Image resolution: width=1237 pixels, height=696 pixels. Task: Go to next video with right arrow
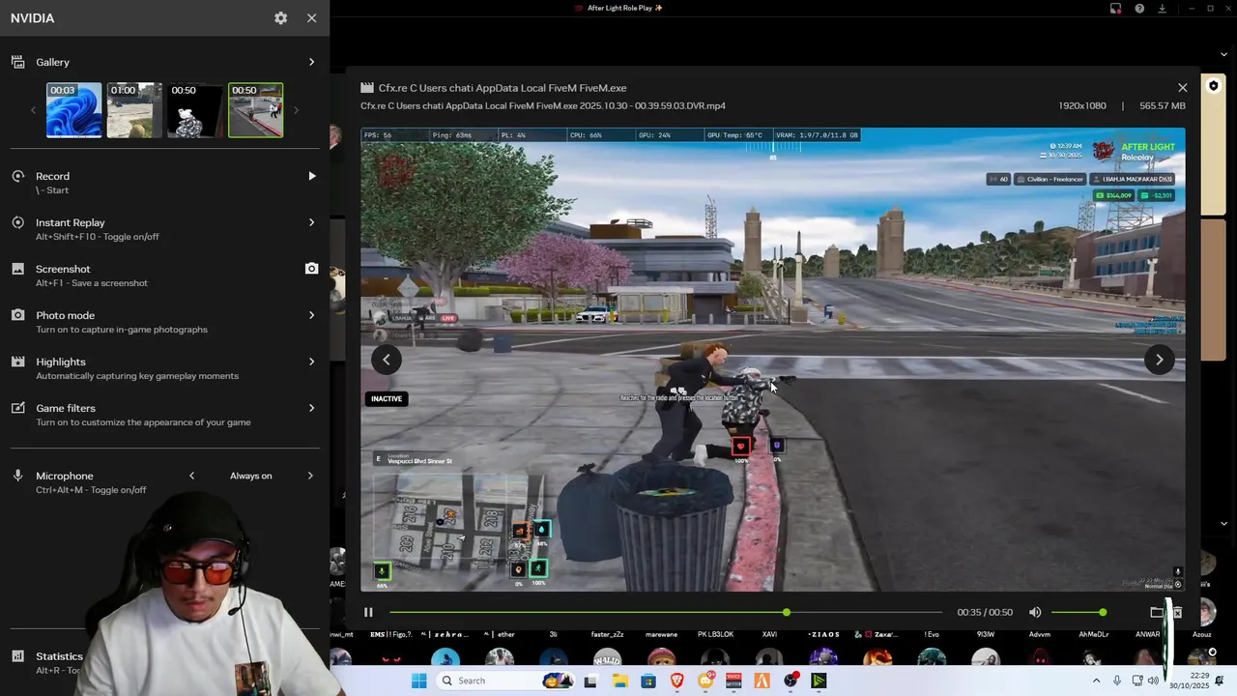pyautogui.click(x=1159, y=360)
